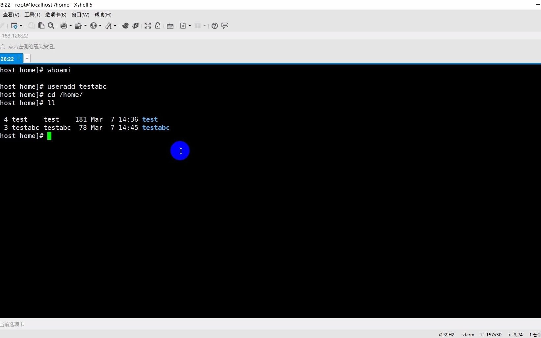
Task: Open the find magnifier tool
Action: (51, 26)
